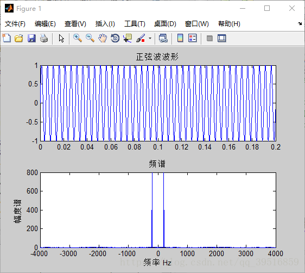Click the -0.5 tick label on the waveform y-axis
The height and width of the screenshot is (273, 305).
point(32,122)
